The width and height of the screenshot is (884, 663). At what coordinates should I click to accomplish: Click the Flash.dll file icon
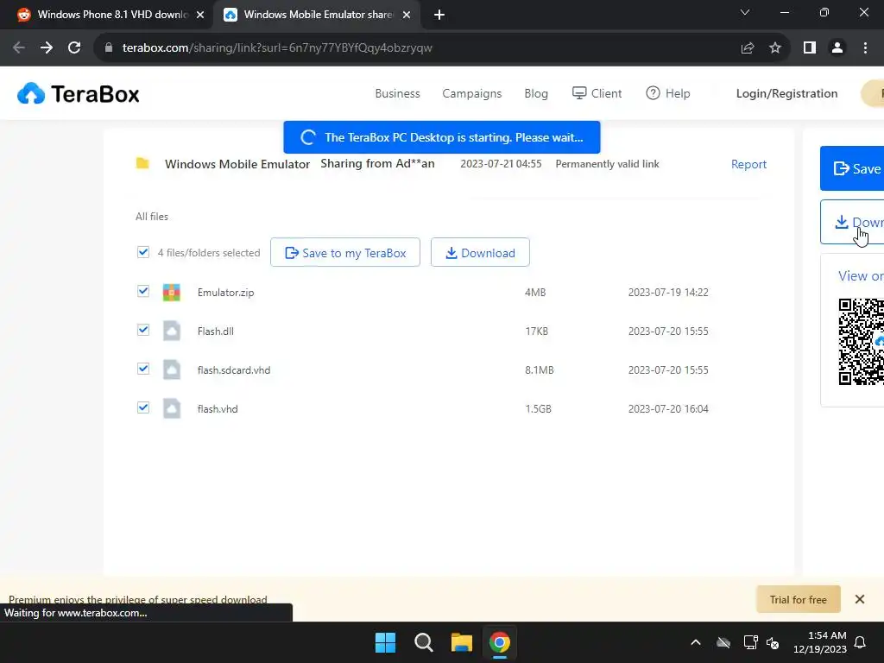tap(172, 331)
